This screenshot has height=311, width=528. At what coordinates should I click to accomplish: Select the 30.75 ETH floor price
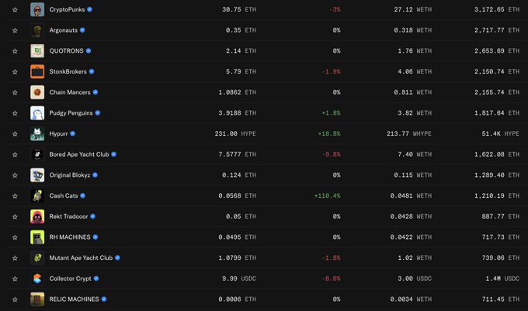pyautogui.click(x=239, y=9)
